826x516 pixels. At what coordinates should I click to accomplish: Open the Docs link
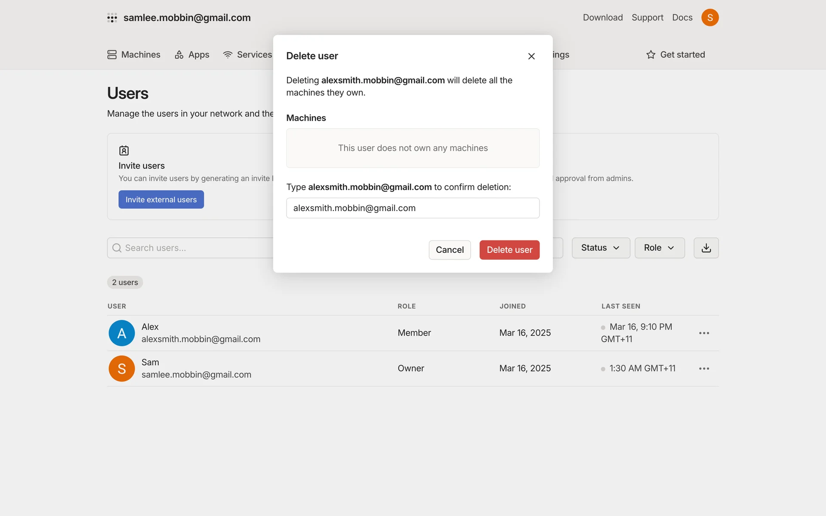682,18
